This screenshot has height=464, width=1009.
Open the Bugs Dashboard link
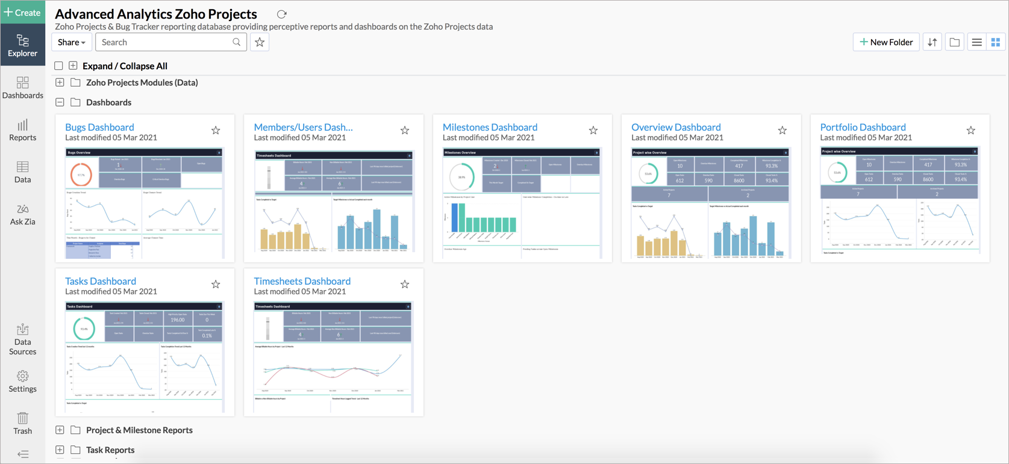pos(99,127)
